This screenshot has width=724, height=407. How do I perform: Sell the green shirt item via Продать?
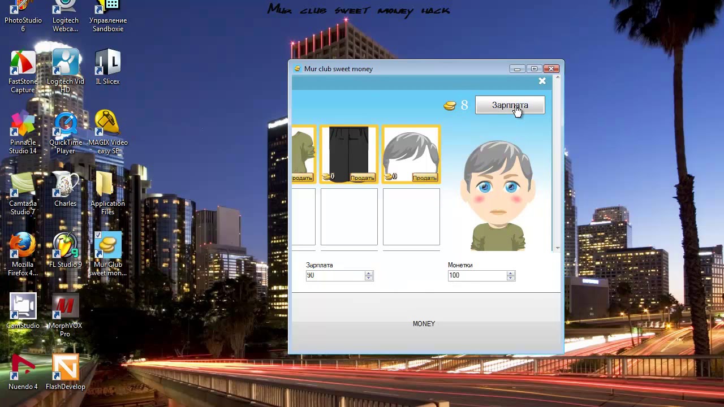[302, 177]
